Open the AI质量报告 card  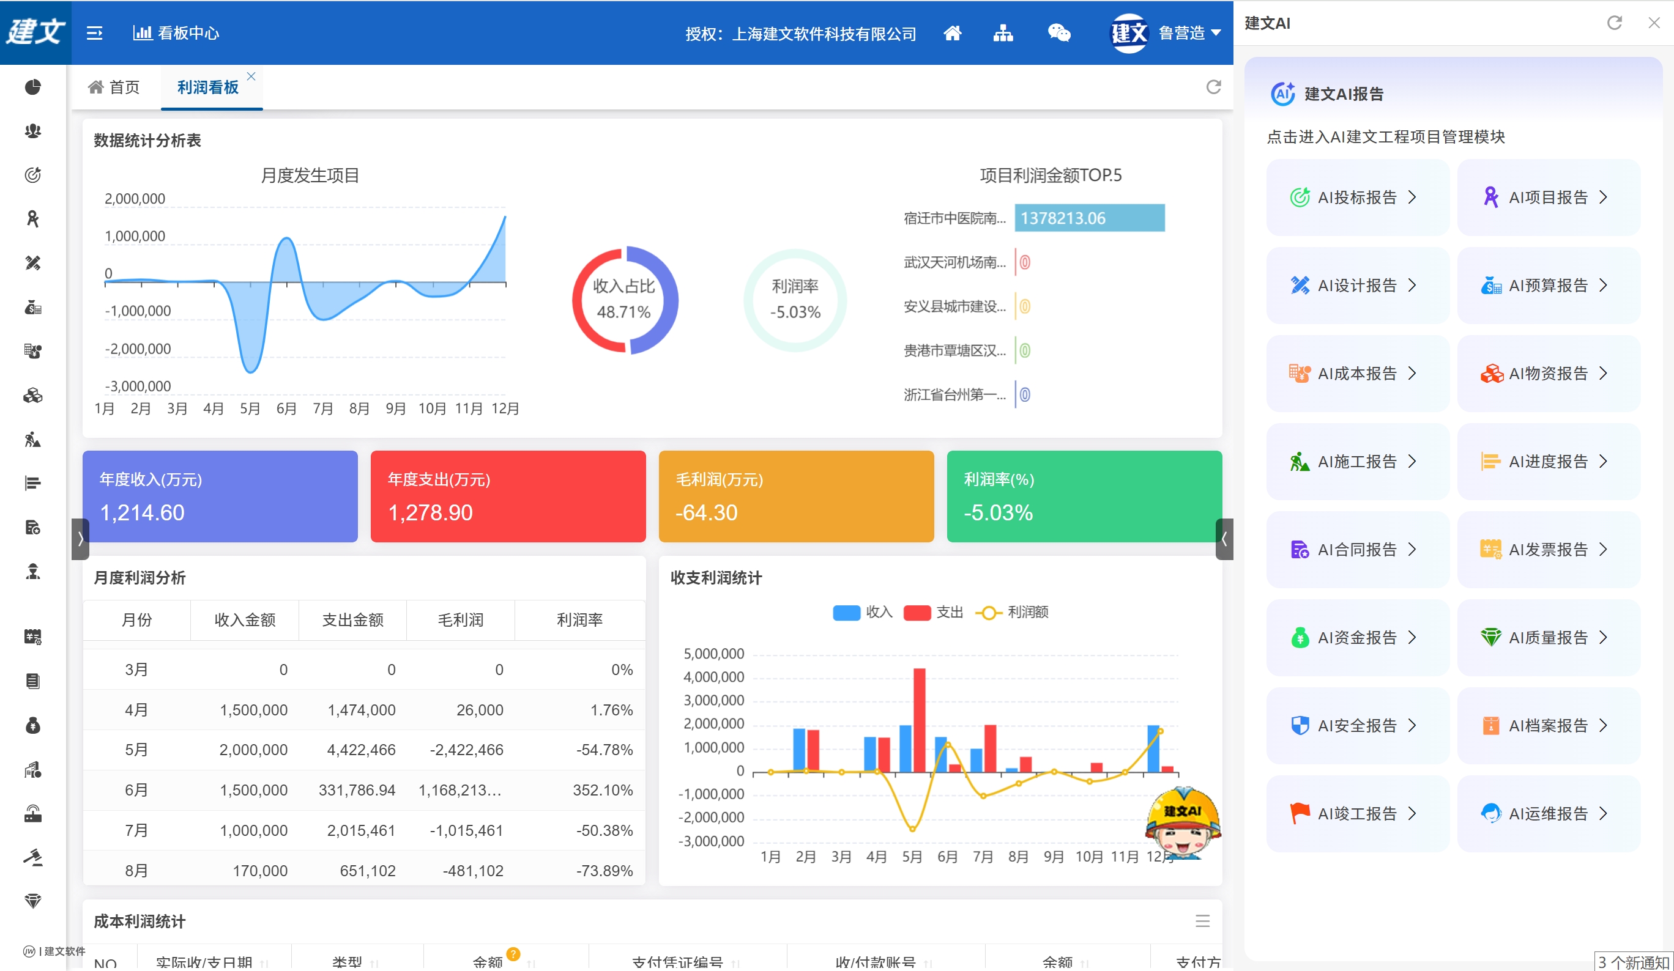click(1548, 637)
